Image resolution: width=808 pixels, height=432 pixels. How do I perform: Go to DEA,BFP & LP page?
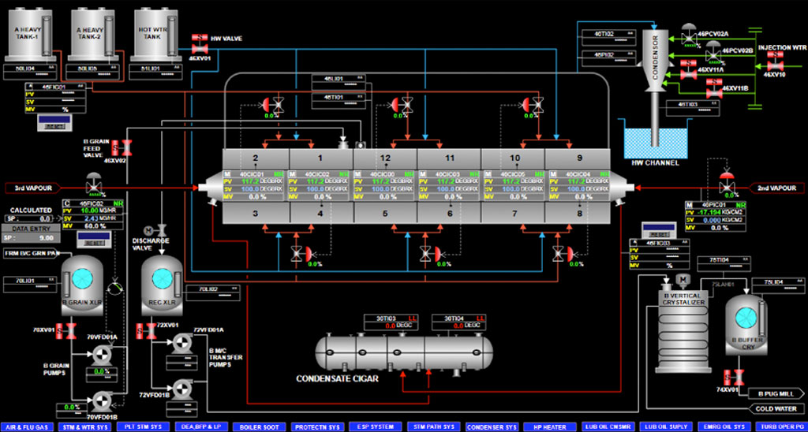coord(201,426)
